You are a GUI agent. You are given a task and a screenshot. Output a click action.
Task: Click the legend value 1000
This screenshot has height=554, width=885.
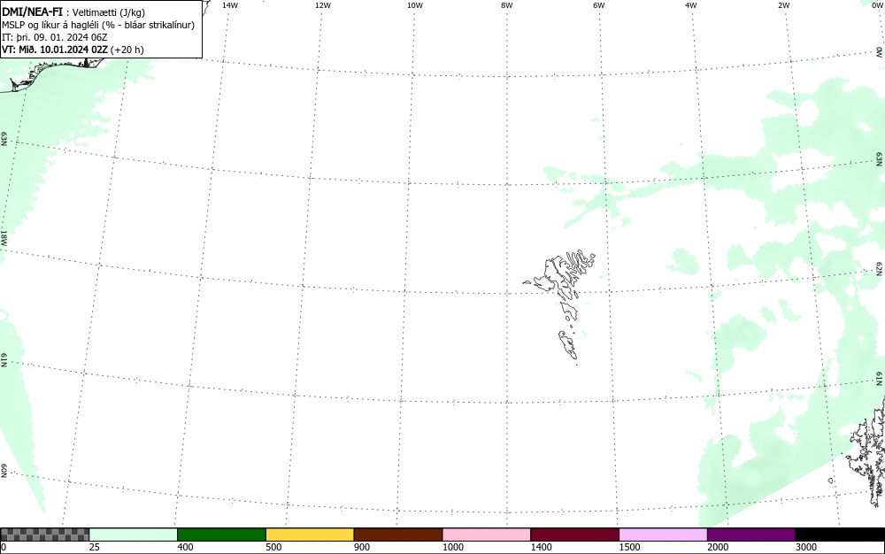(453, 547)
